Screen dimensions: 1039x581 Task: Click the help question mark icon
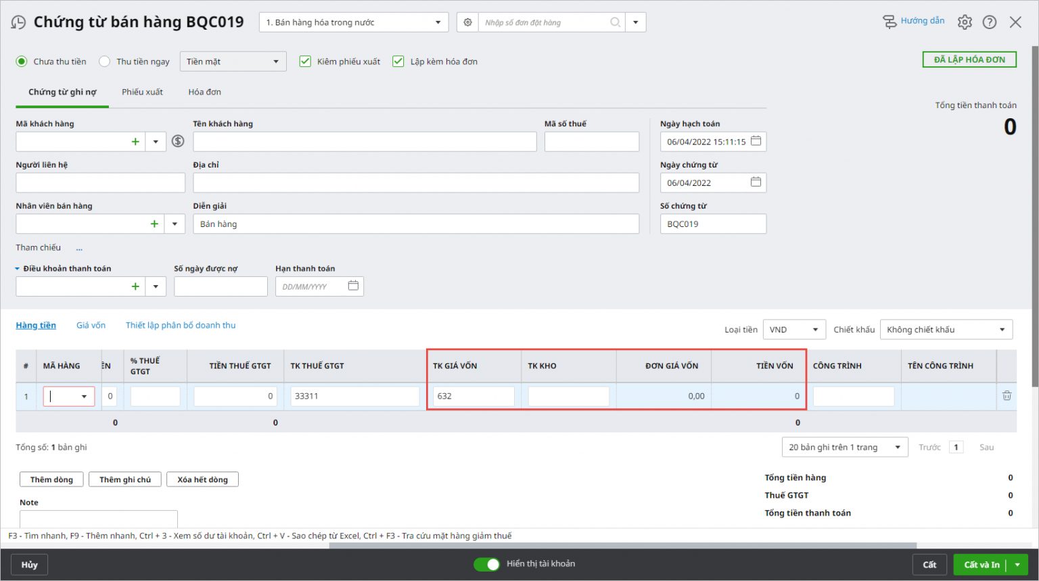click(990, 22)
